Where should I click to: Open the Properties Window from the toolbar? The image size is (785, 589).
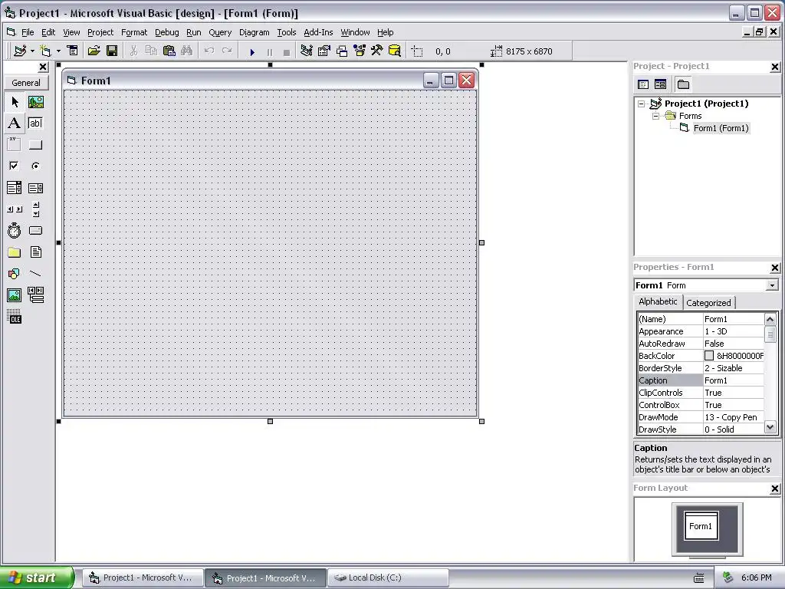(x=324, y=51)
